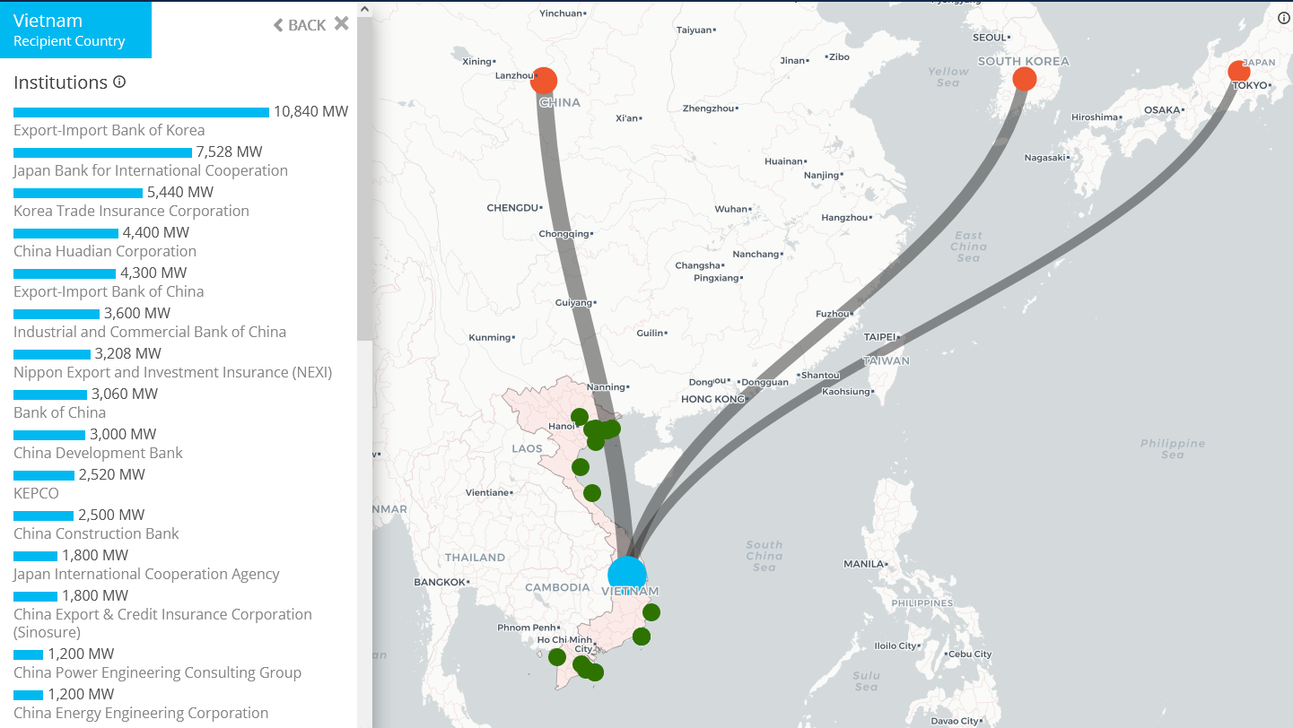This screenshot has height=728, width=1293.
Task: Select Export-Import Bank of Korea institution
Action: pos(109,130)
